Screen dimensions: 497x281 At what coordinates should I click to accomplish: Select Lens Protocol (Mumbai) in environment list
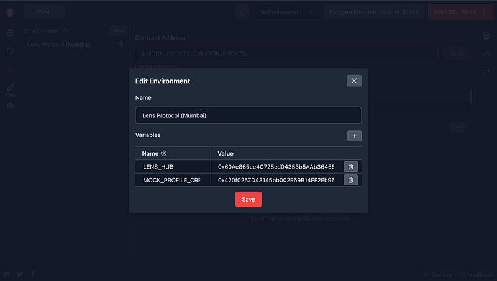tap(60, 45)
